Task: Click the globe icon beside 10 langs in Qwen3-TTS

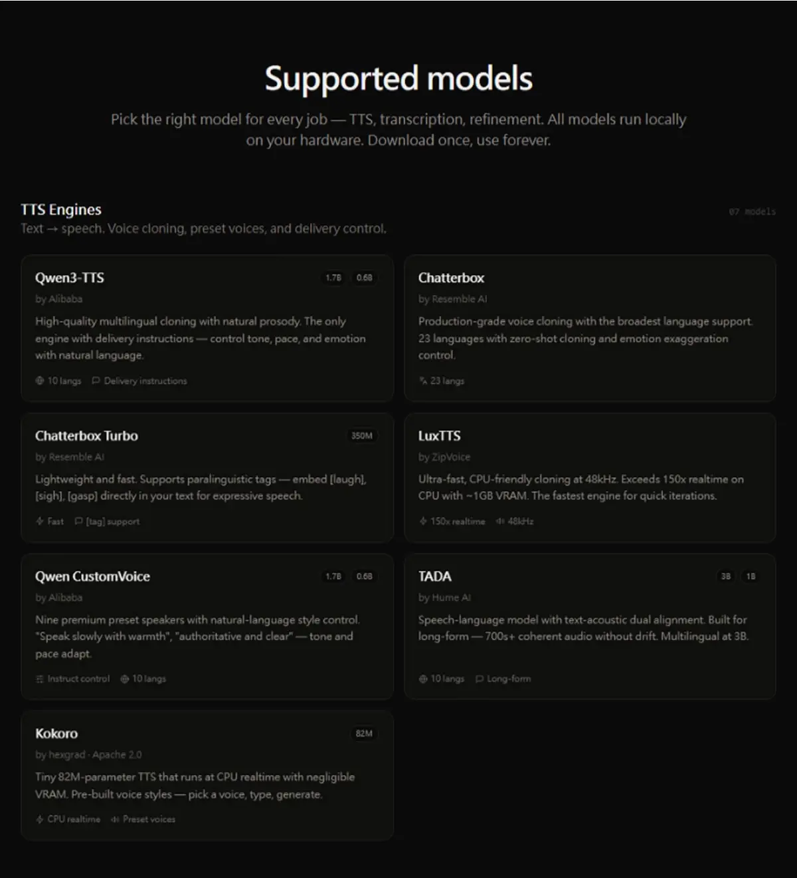Action: (40, 381)
